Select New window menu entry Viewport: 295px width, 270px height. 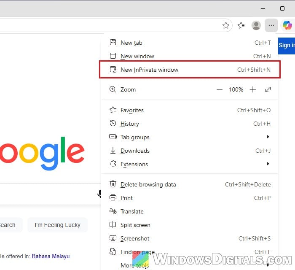[x=190, y=56]
